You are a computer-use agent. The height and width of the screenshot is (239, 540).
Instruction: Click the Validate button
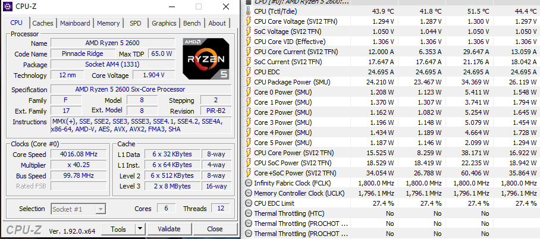coord(169,229)
